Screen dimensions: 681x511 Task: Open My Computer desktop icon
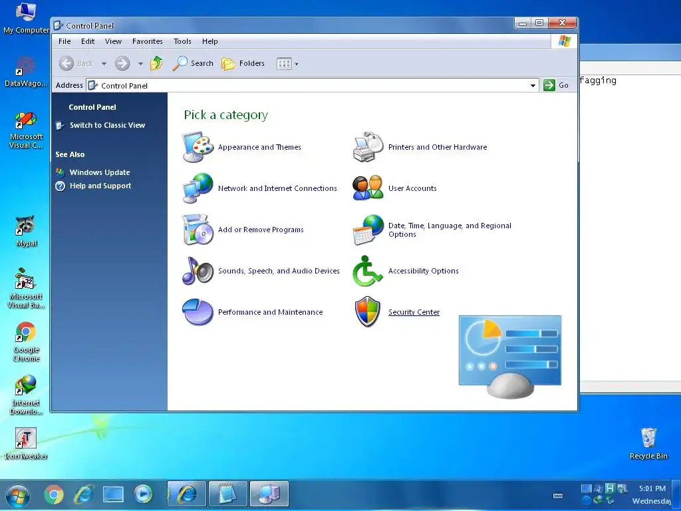[x=26, y=18]
